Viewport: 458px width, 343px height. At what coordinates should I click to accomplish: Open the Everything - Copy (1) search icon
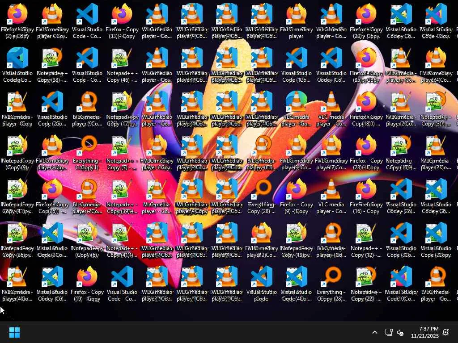pyautogui.click(x=87, y=153)
